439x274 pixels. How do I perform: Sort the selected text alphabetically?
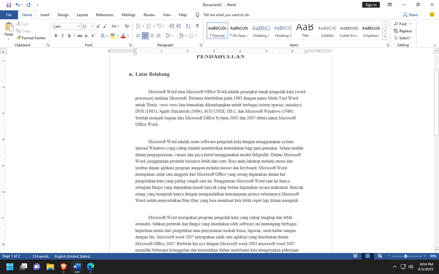pos(188,26)
